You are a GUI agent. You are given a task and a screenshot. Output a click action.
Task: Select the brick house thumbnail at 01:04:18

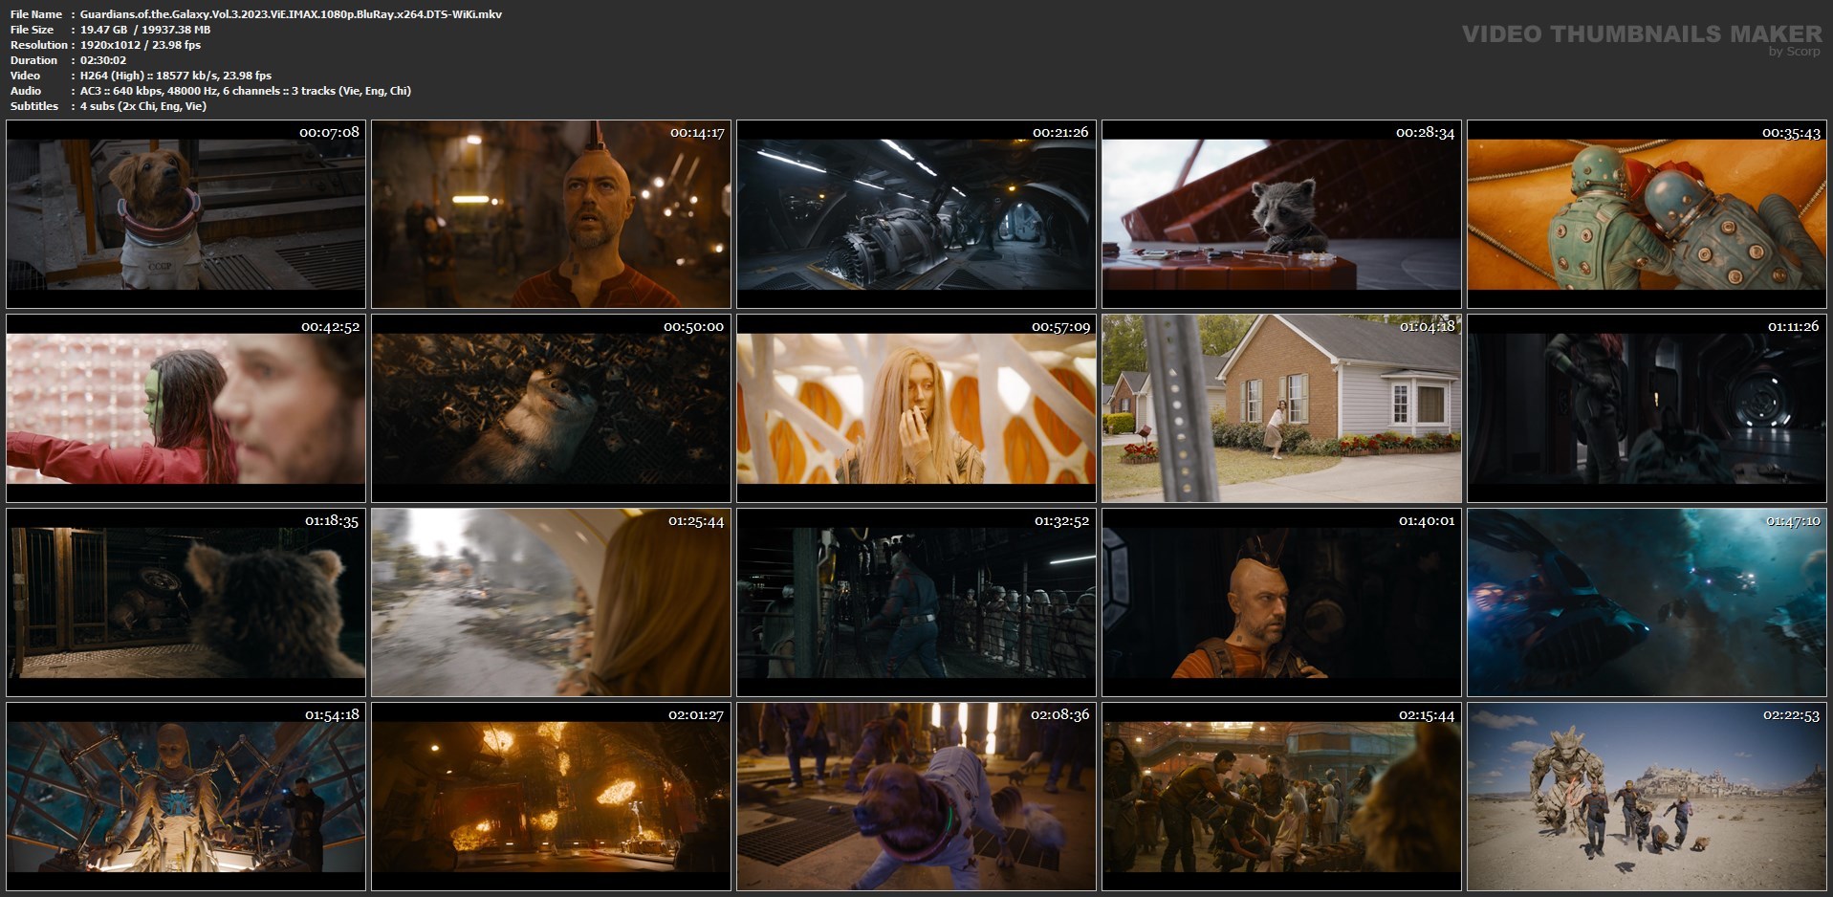[x=1281, y=408]
